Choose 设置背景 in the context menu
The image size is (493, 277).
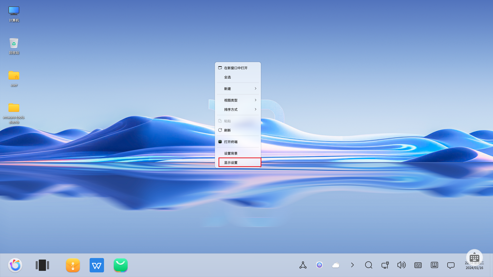click(x=238, y=153)
